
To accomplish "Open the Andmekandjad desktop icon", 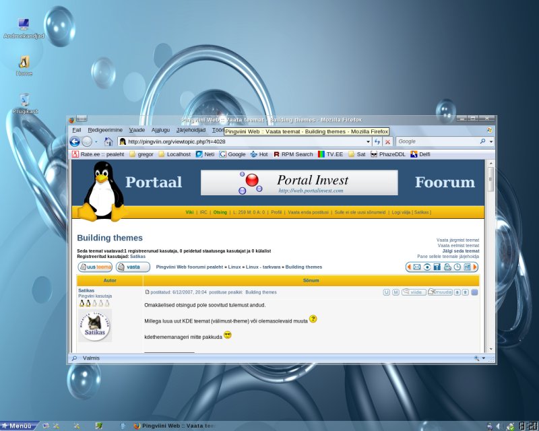I will tap(24, 29).
